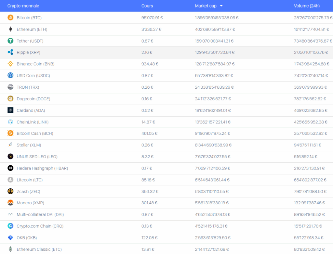Click the Litecoin logo icon
Viewport: 333px width, 254px height.
coord(10,180)
